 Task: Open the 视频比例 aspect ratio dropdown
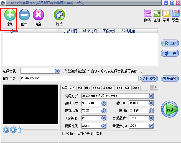click(104, 126)
